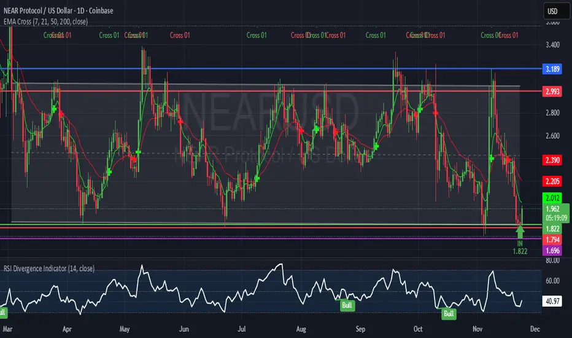This screenshot has height=338, width=572.
Task: Click the green cross marker in mid November
Action: pos(492,158)
